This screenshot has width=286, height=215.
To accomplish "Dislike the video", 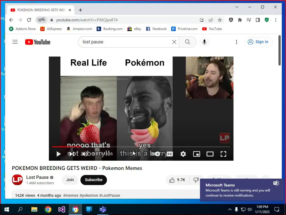I will [x=196, y=180].
